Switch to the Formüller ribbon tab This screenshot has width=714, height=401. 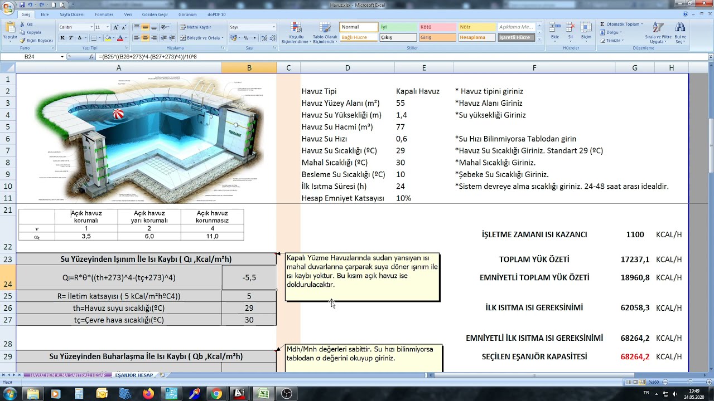(104, 14)
